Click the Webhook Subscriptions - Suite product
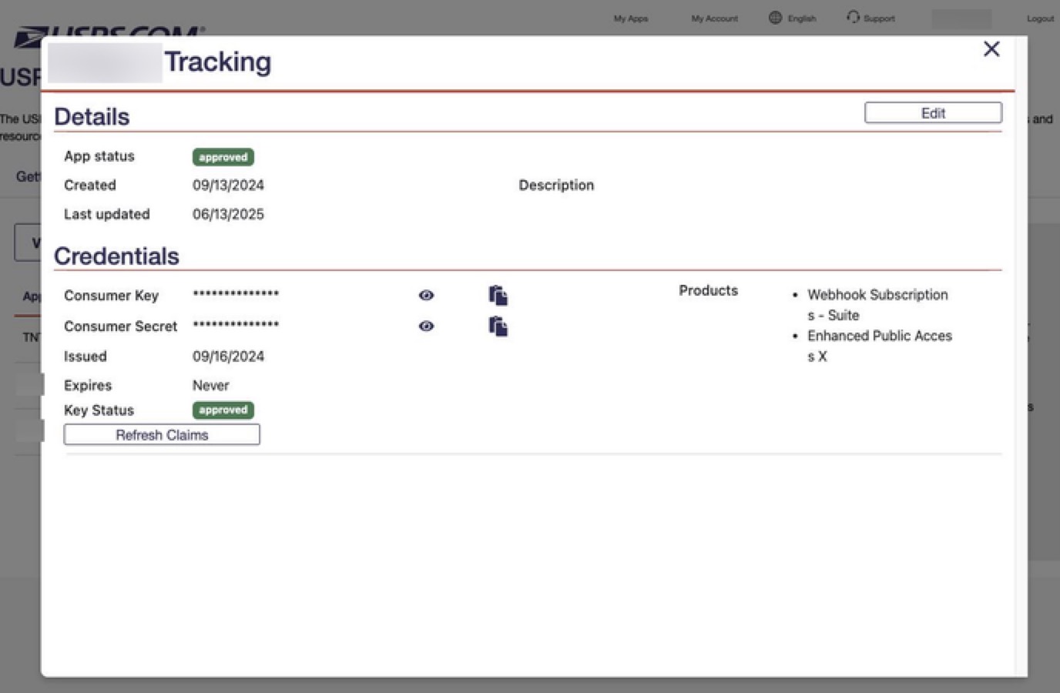This screenshot has height=693, width=1060. [877, 305]
